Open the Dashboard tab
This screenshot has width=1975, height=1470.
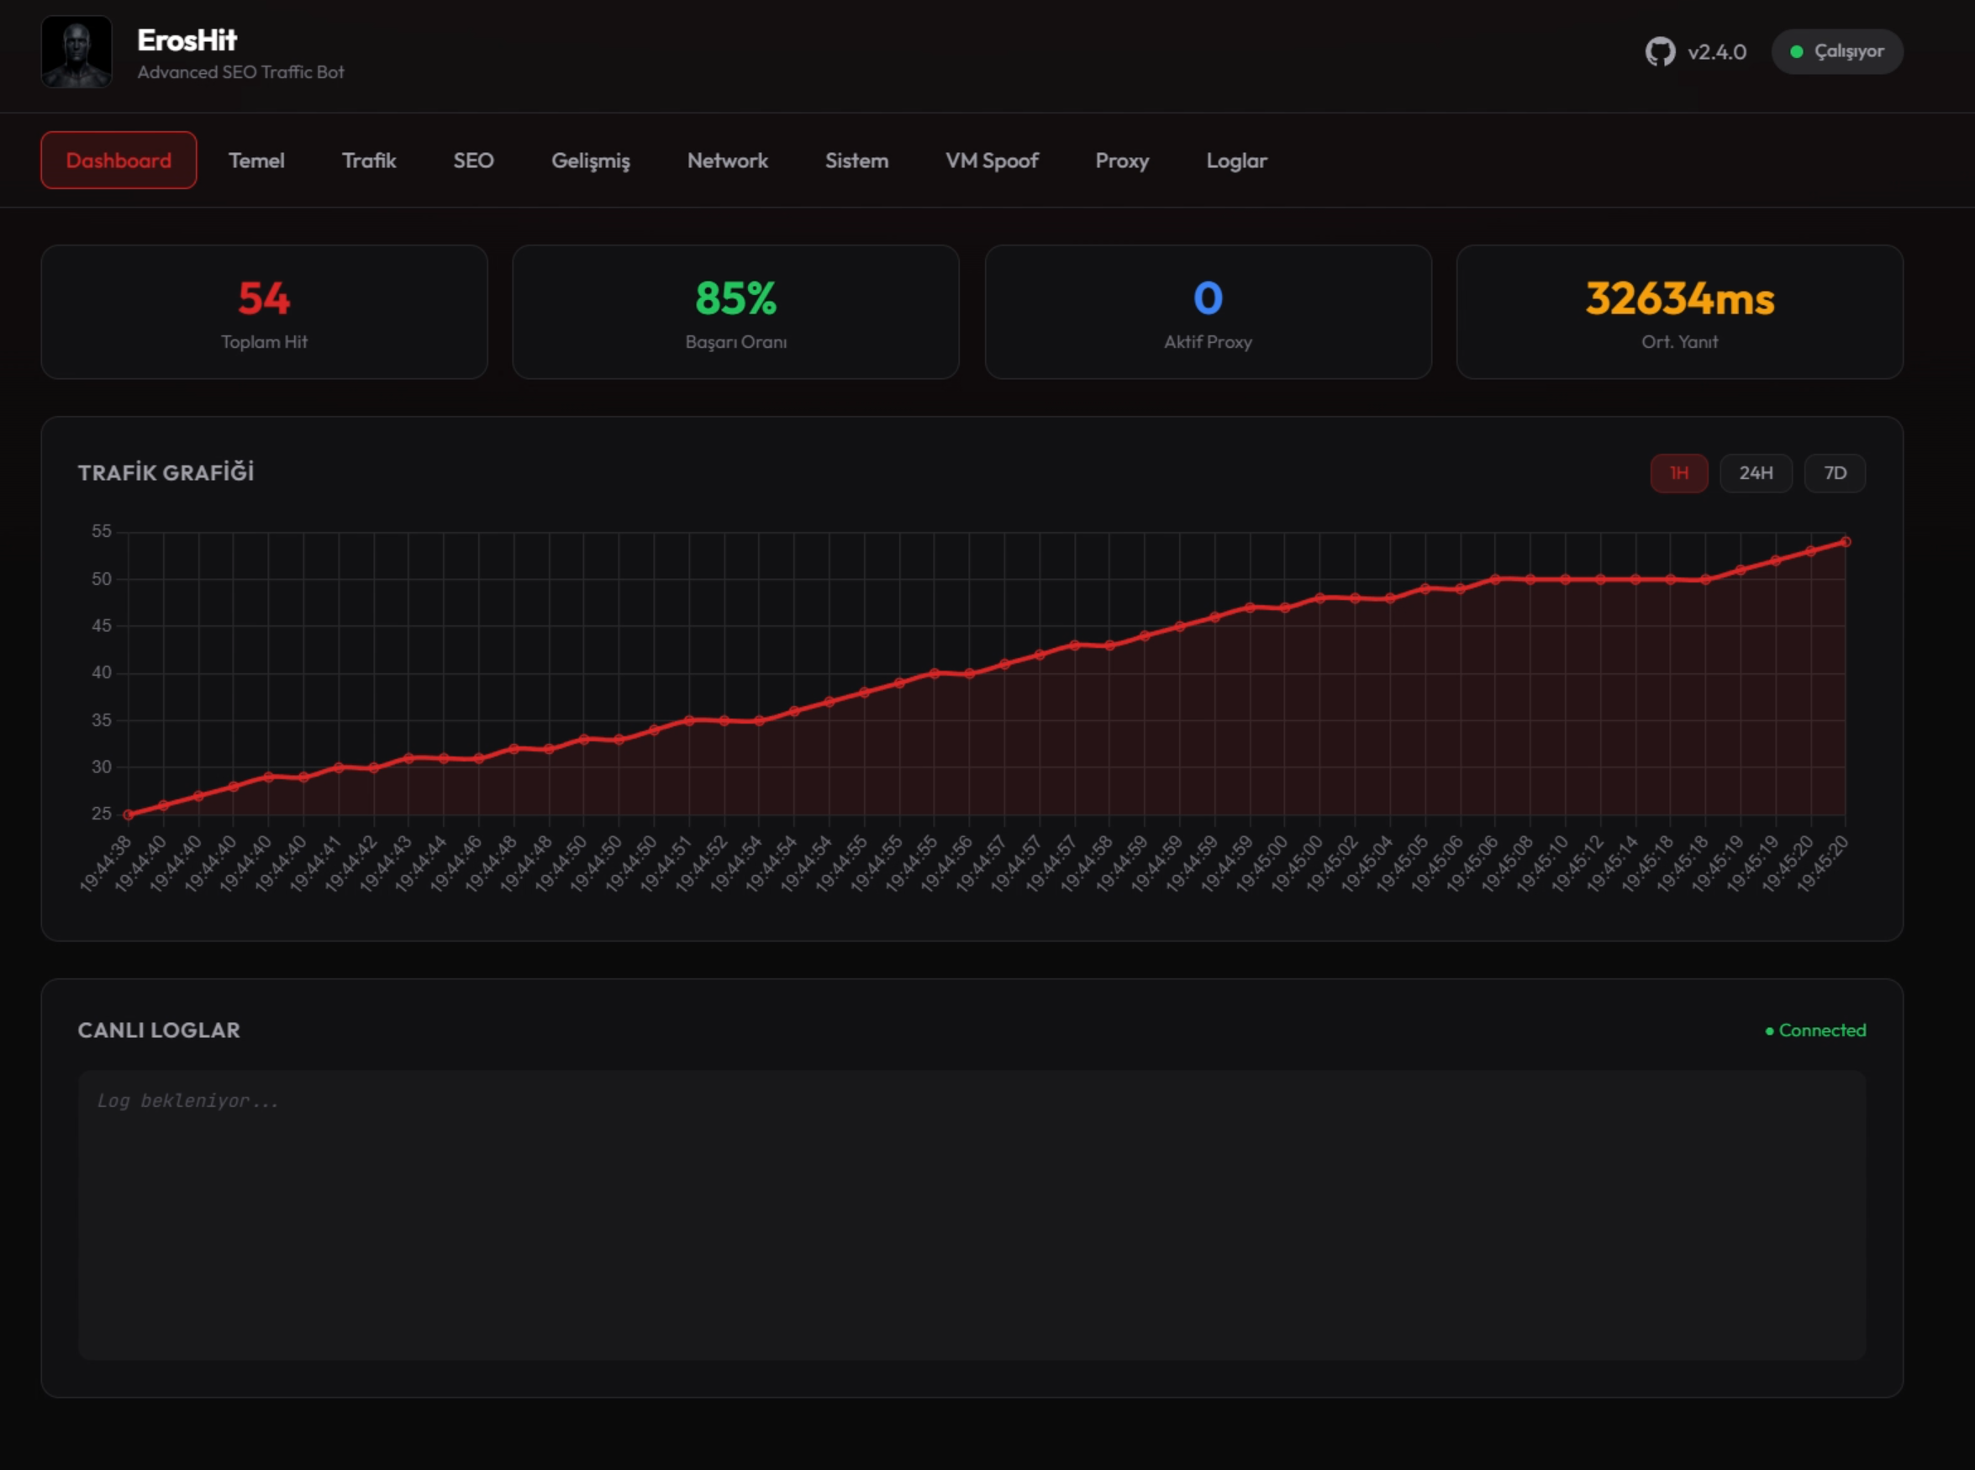click(118, 161)
